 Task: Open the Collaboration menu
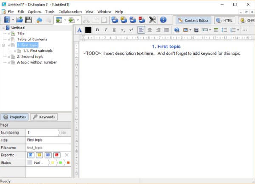tap(70, 12)
